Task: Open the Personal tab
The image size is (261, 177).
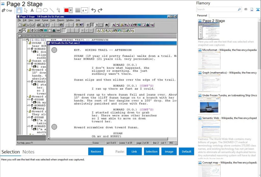Action: tap(202, 16)
